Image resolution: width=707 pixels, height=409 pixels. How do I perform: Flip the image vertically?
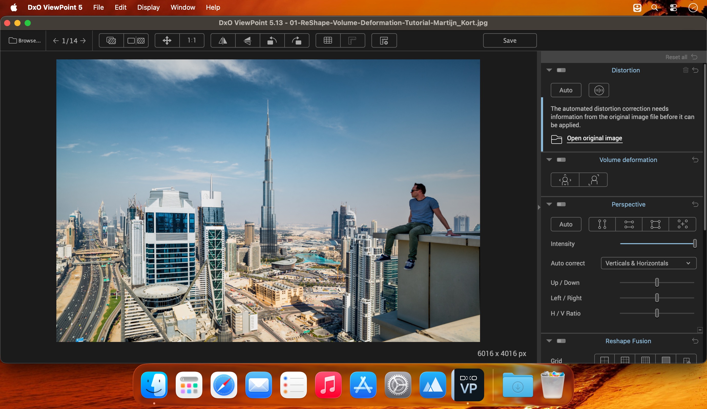pyautogui.click(x=247, y=41)
